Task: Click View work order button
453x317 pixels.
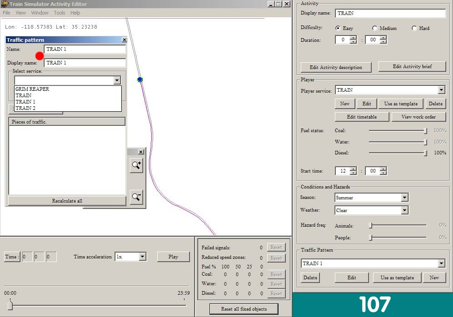Action: pos(418,117)
